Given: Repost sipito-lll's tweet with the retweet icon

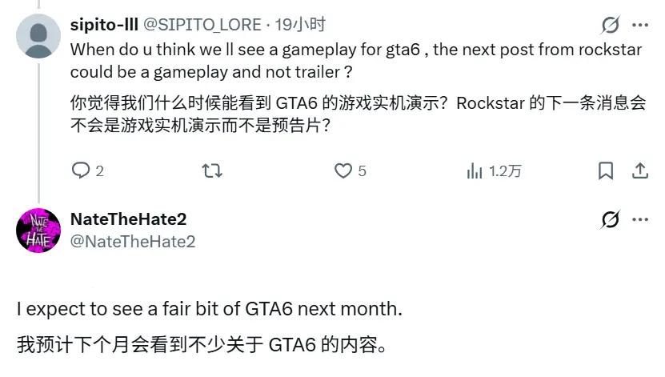Looking at the screenshot, I should coord(211,170).
